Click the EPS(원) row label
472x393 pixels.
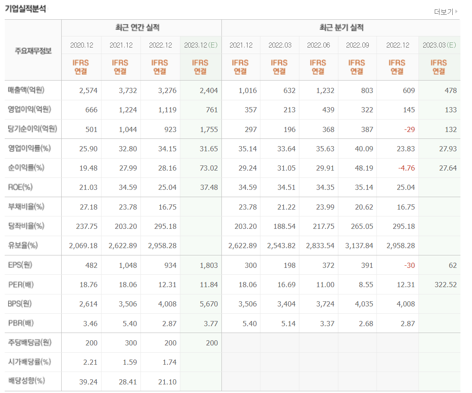coord(20,265)
